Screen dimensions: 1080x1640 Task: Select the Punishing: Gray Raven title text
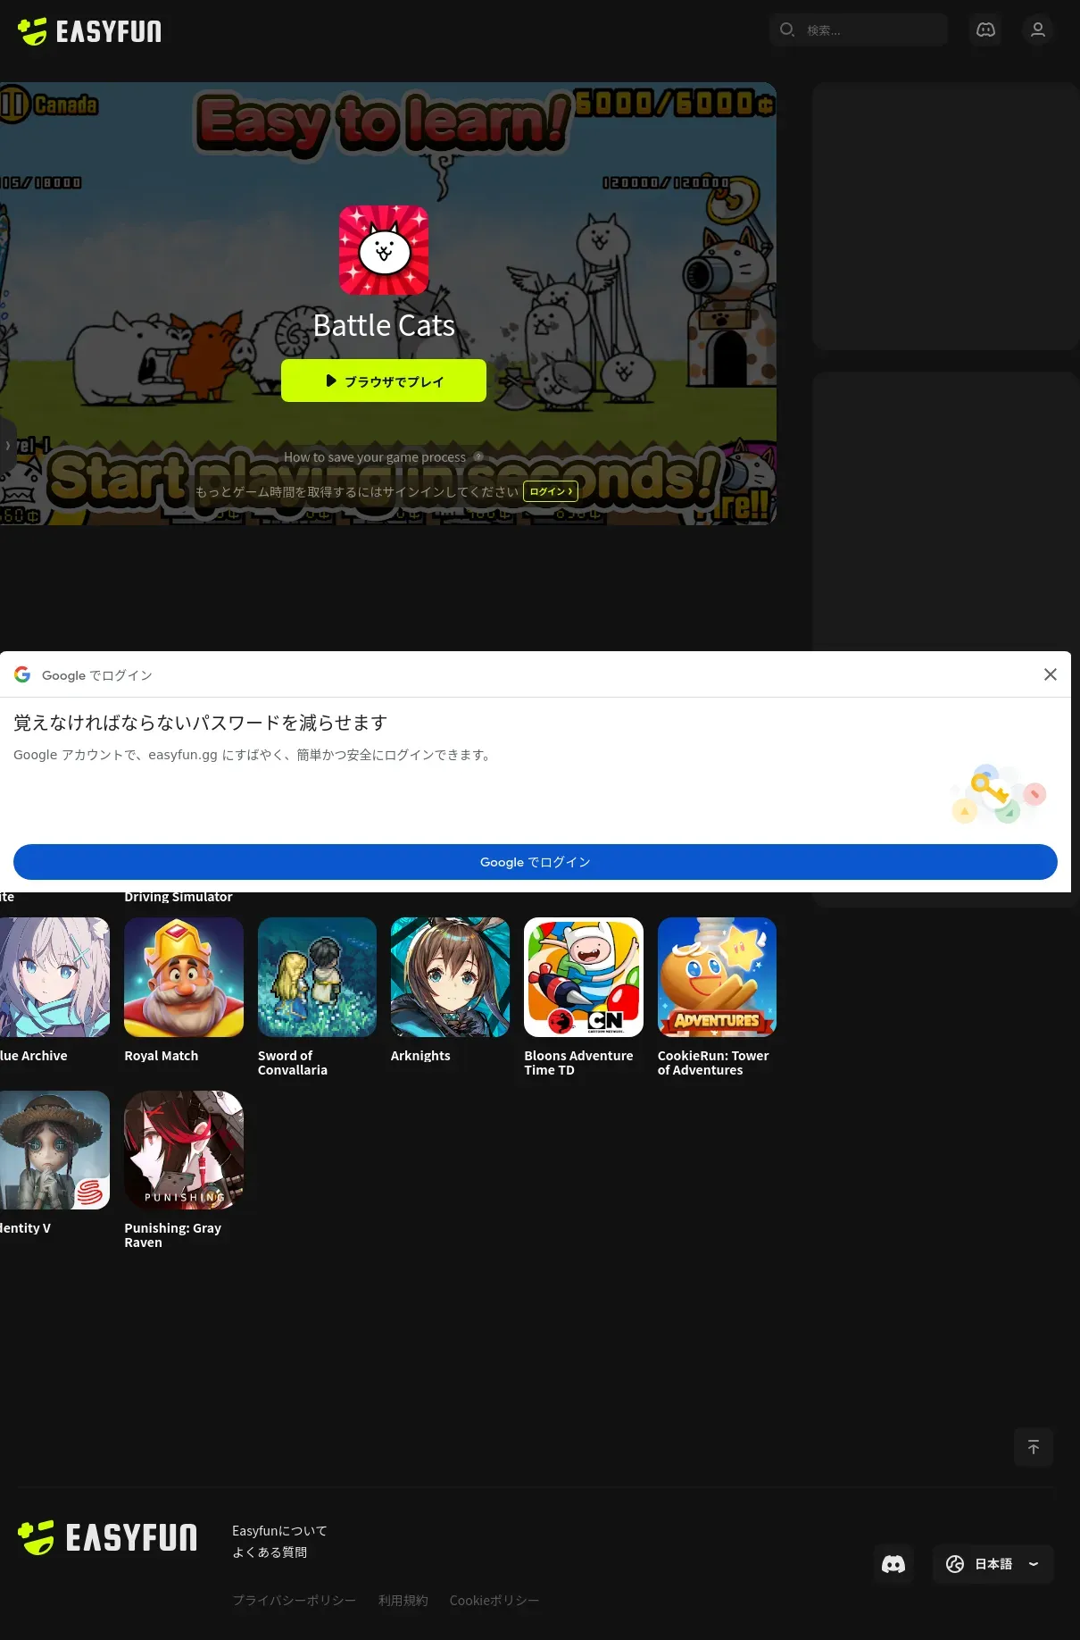pyautogui.click(x=173, y=1235)
